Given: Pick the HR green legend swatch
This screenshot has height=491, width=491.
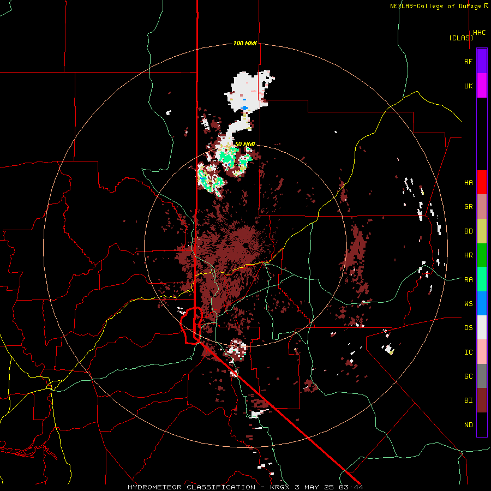Looking at the screenshot, I should coord(482,255).
